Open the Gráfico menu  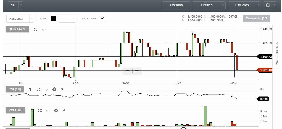pyautogui.click(x=207, y=5)
